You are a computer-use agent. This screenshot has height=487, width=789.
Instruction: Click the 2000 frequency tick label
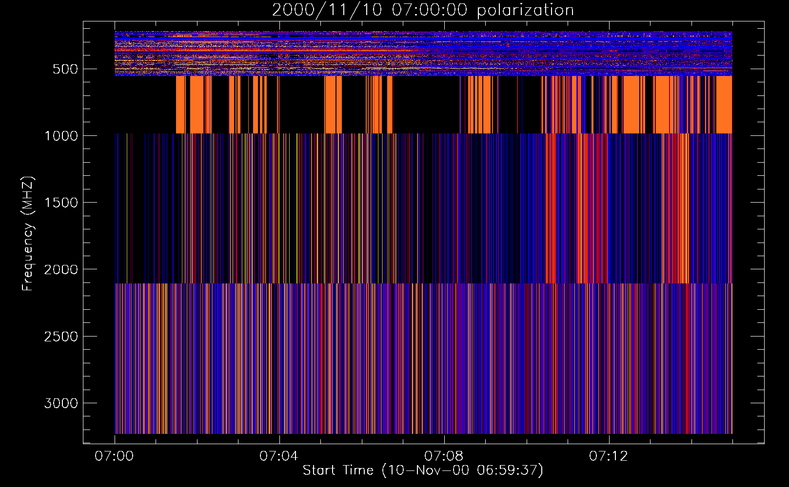click(x=61, y=270)
